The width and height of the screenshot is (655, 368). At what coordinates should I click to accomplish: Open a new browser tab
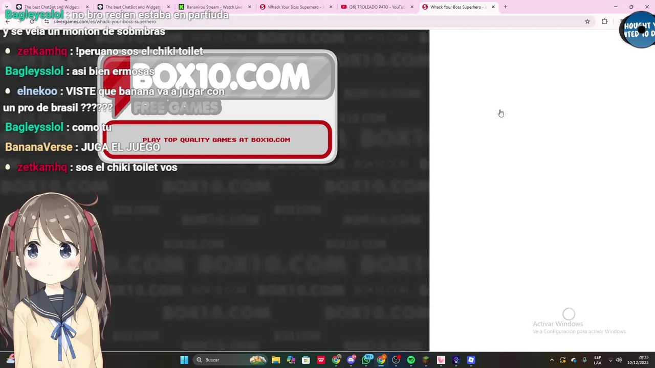tap(506, 7)
